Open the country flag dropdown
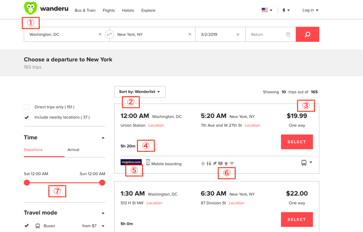This screenshot has width=363, height=232. click(267, 10)
